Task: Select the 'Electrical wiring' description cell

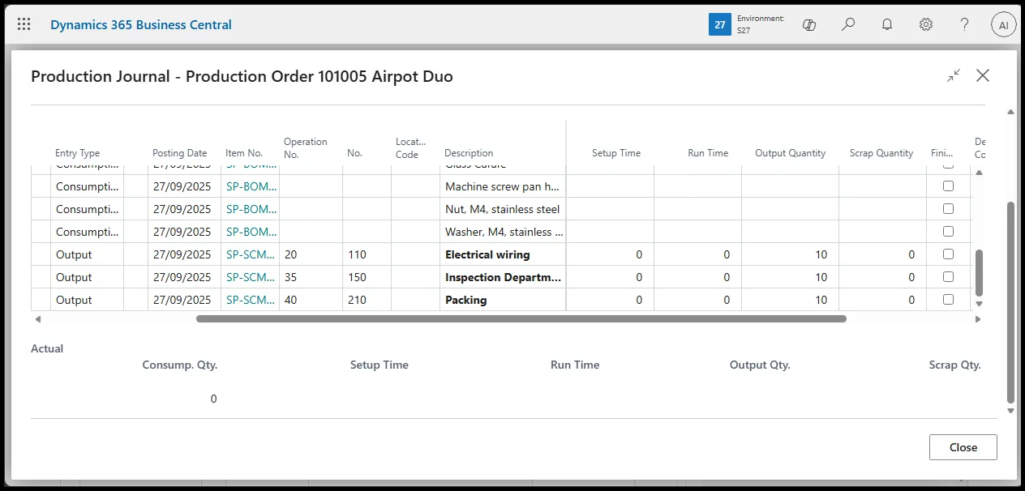Action: point(503,254)
